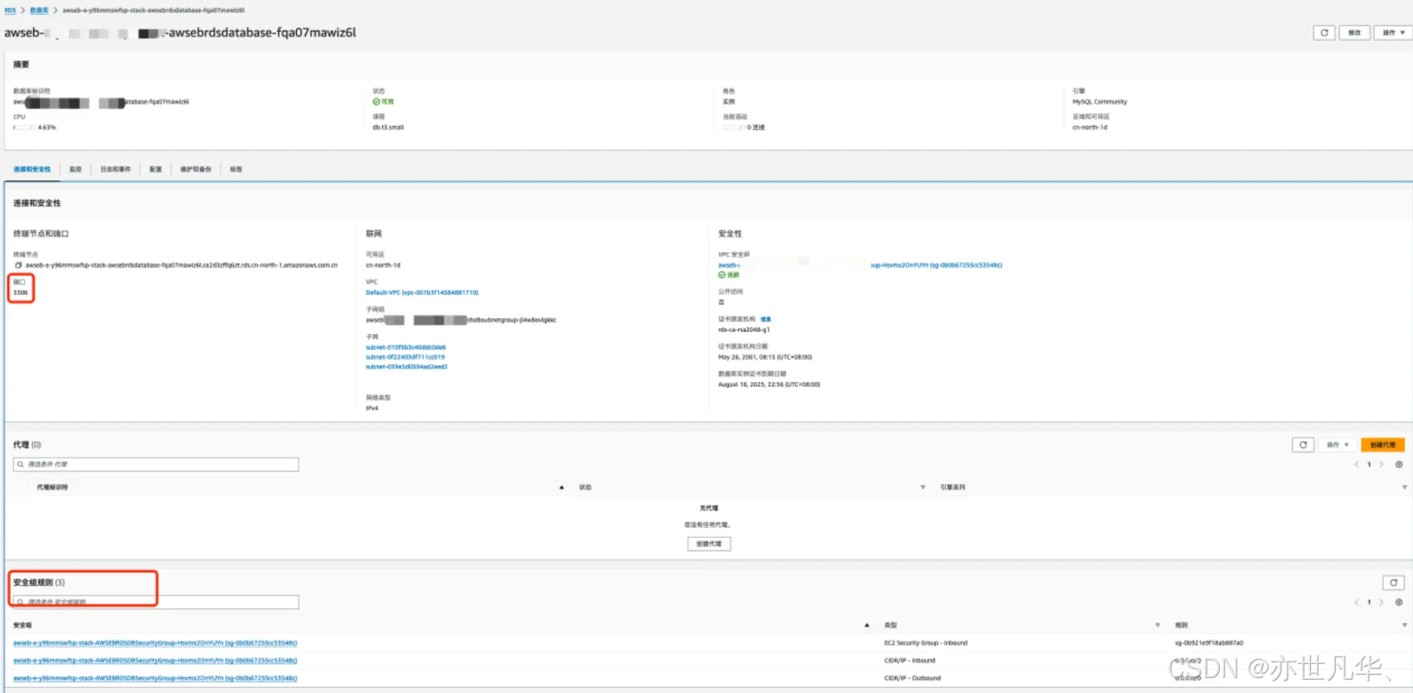This screenshot has height=693, width=1413.
Task: Click the MySQL Community engine value
Action: [1100, 102]
